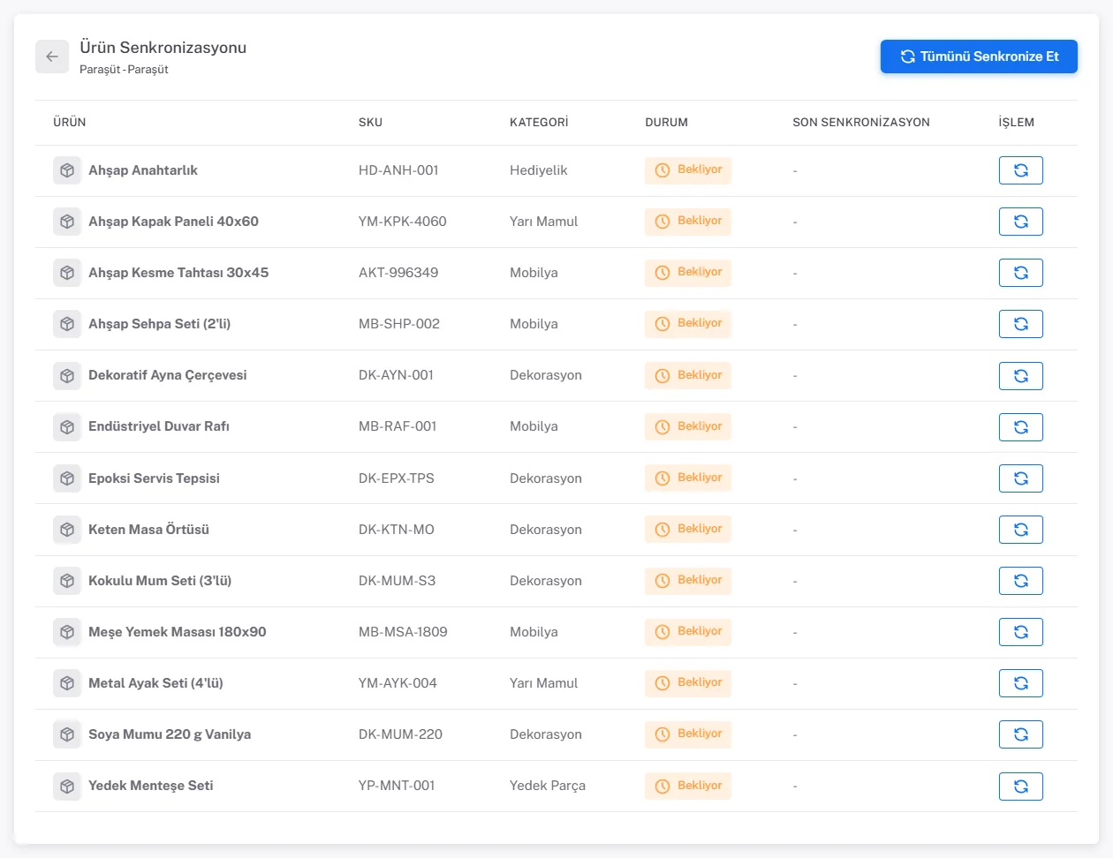Click sync icon for Yedek Menteşe Seti
Viewport: 1113px width, 858px height.
(1020, 786)
